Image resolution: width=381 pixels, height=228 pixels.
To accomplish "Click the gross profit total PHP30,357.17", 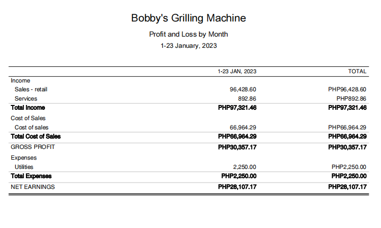I will point(347,146).
